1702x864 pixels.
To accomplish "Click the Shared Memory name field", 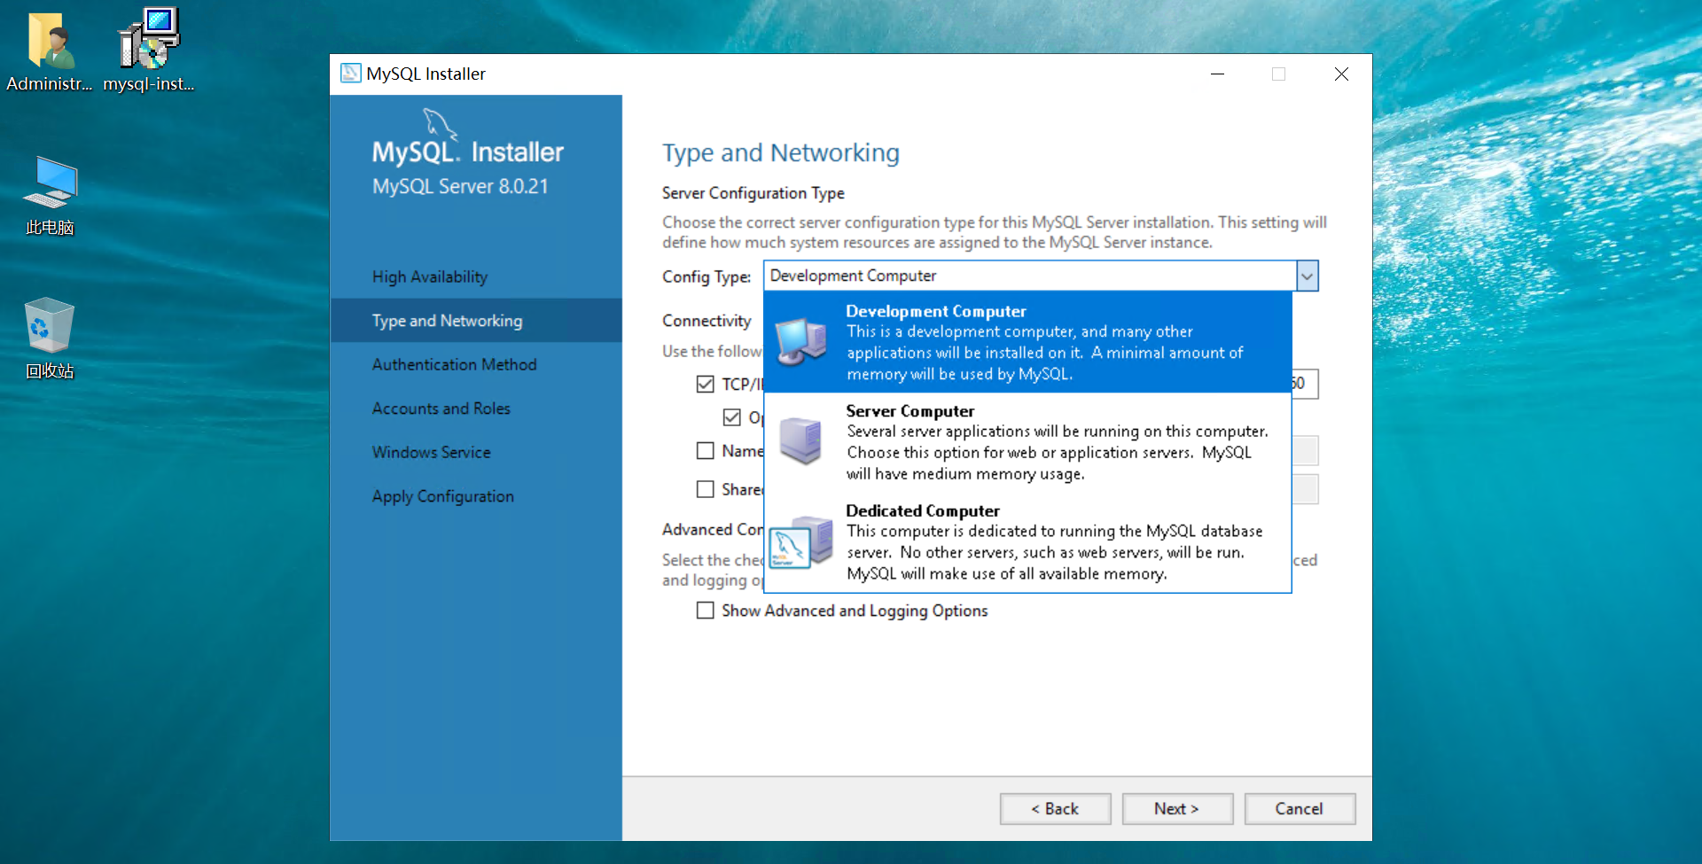I will [1305, 489].
